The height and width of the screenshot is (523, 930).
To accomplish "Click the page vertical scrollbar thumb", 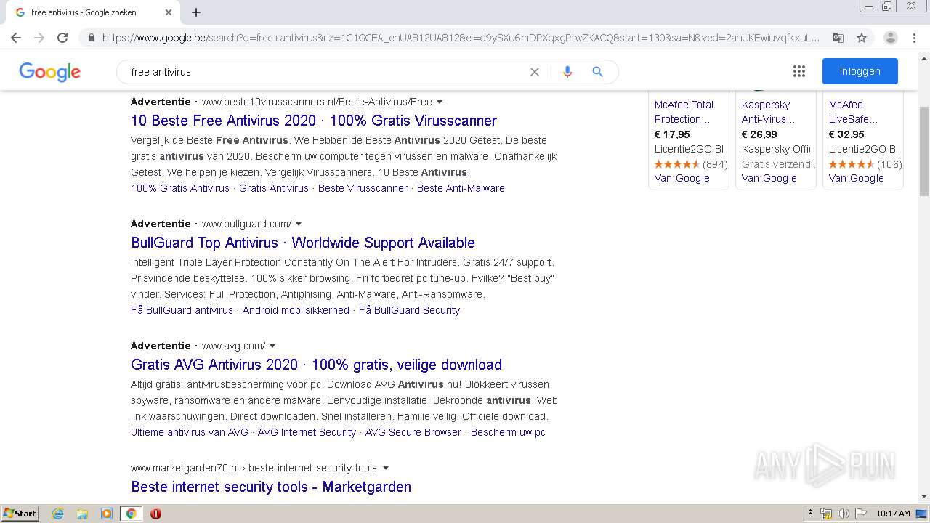I will click(x=923, y=151).
